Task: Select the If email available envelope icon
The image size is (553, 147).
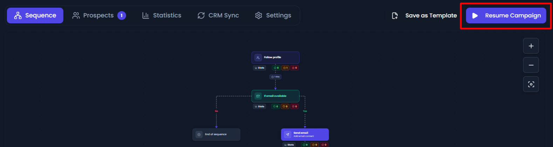Action: click(x=258, y=96)
